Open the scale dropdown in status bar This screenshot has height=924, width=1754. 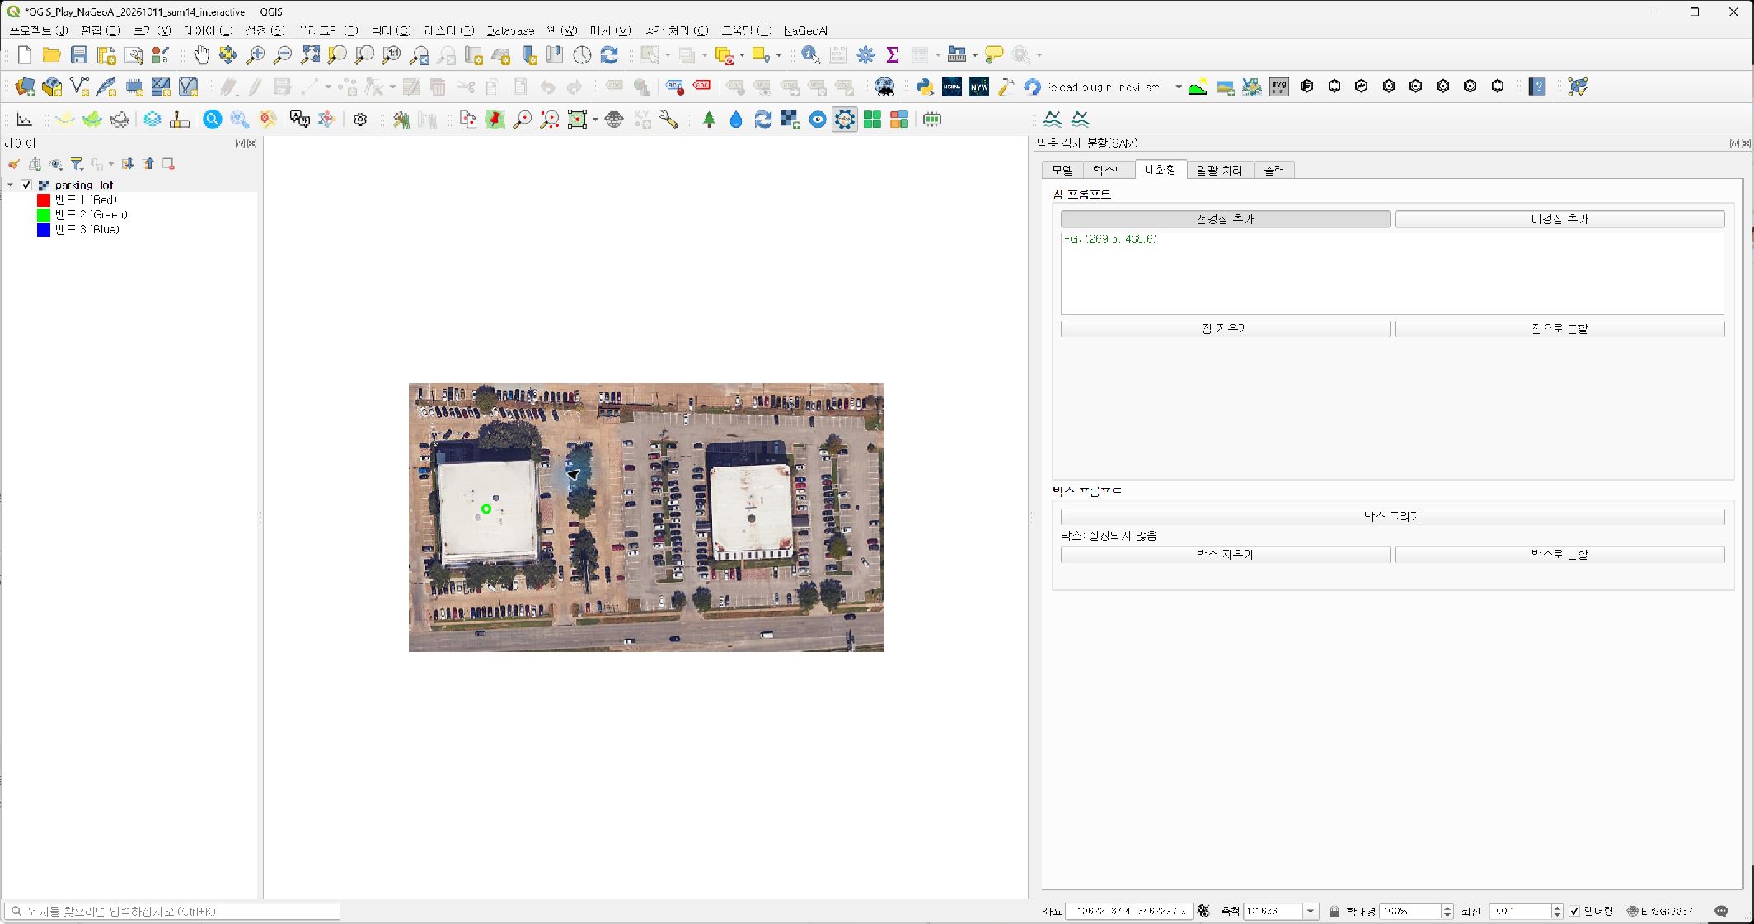coord(1311,911)
